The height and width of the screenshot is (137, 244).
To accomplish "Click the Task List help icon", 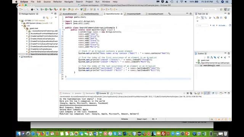I will click(x=230, y=25).
